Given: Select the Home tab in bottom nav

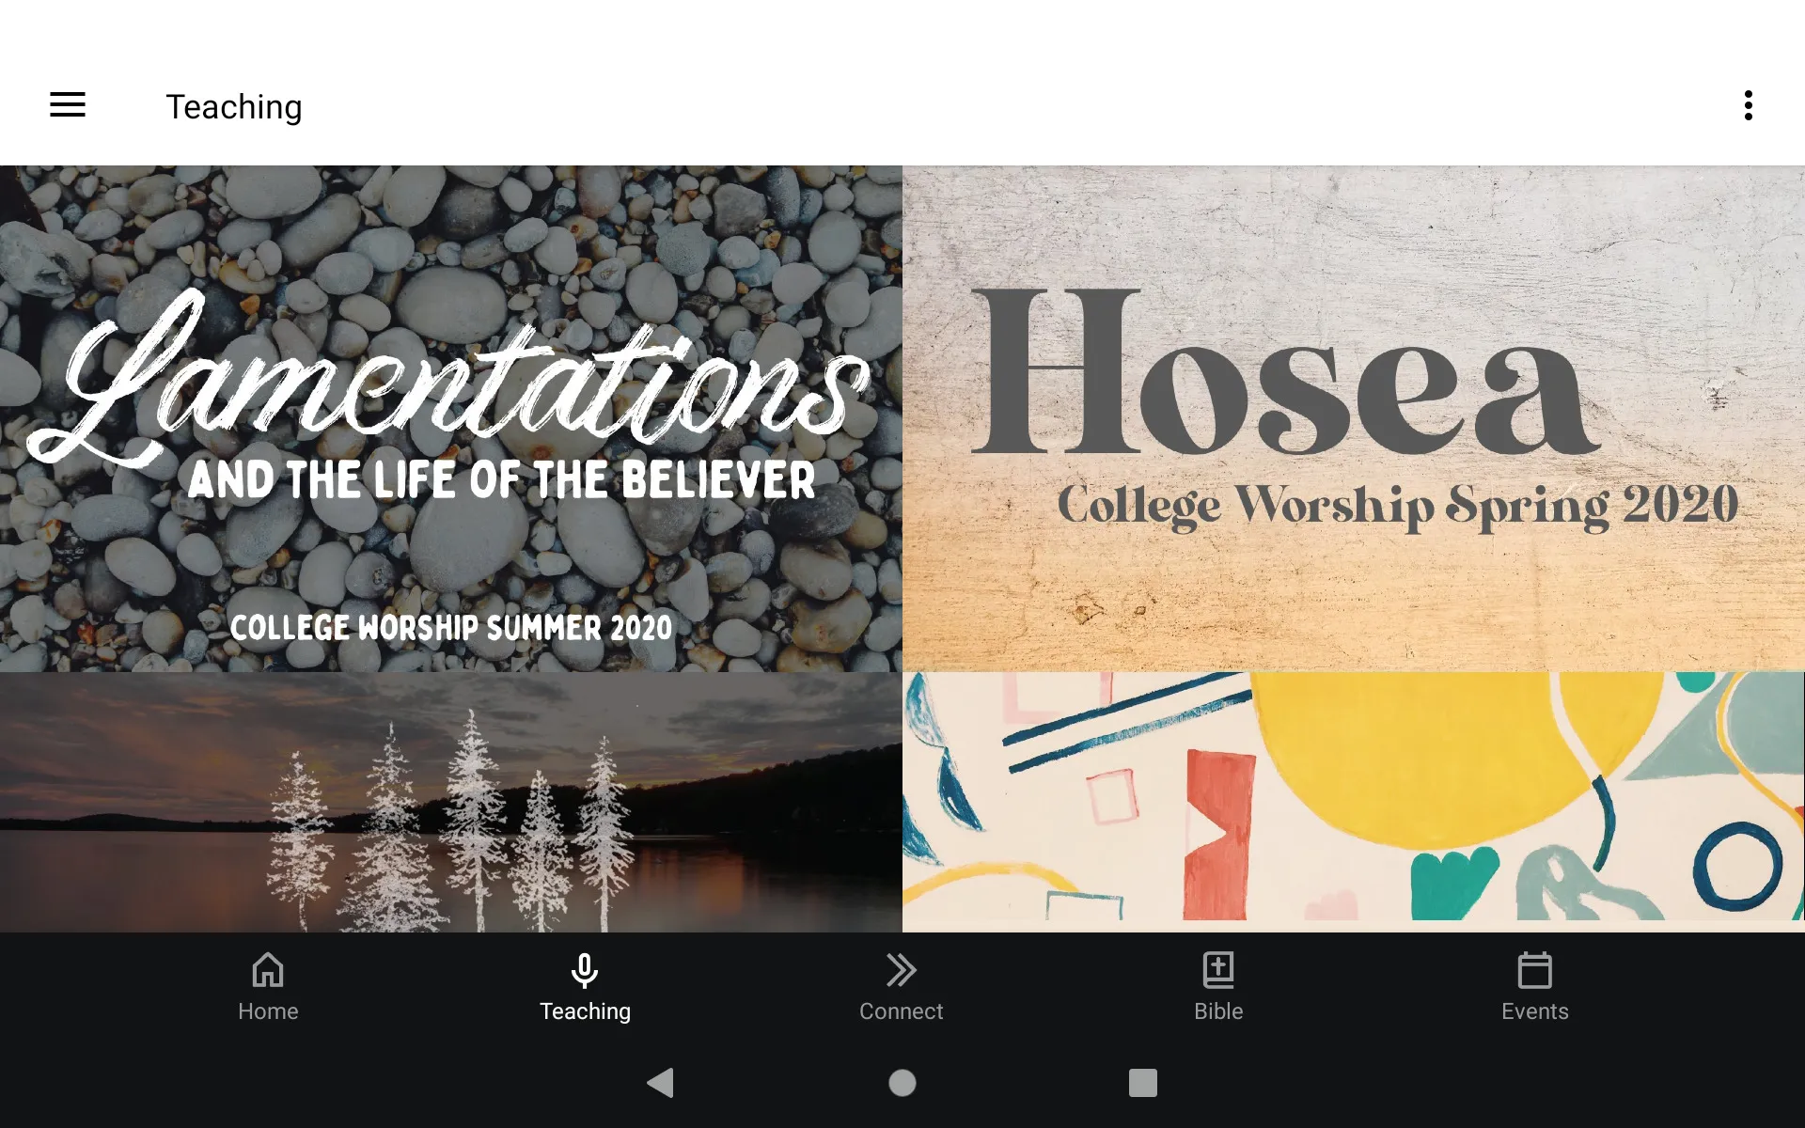Looking at the screenshot, I should 268,986.
